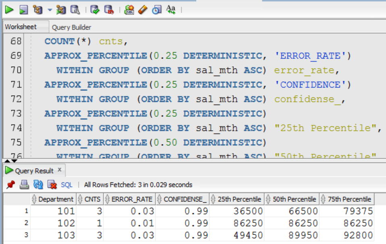Rollback changes with the red arrow icon

109,10
